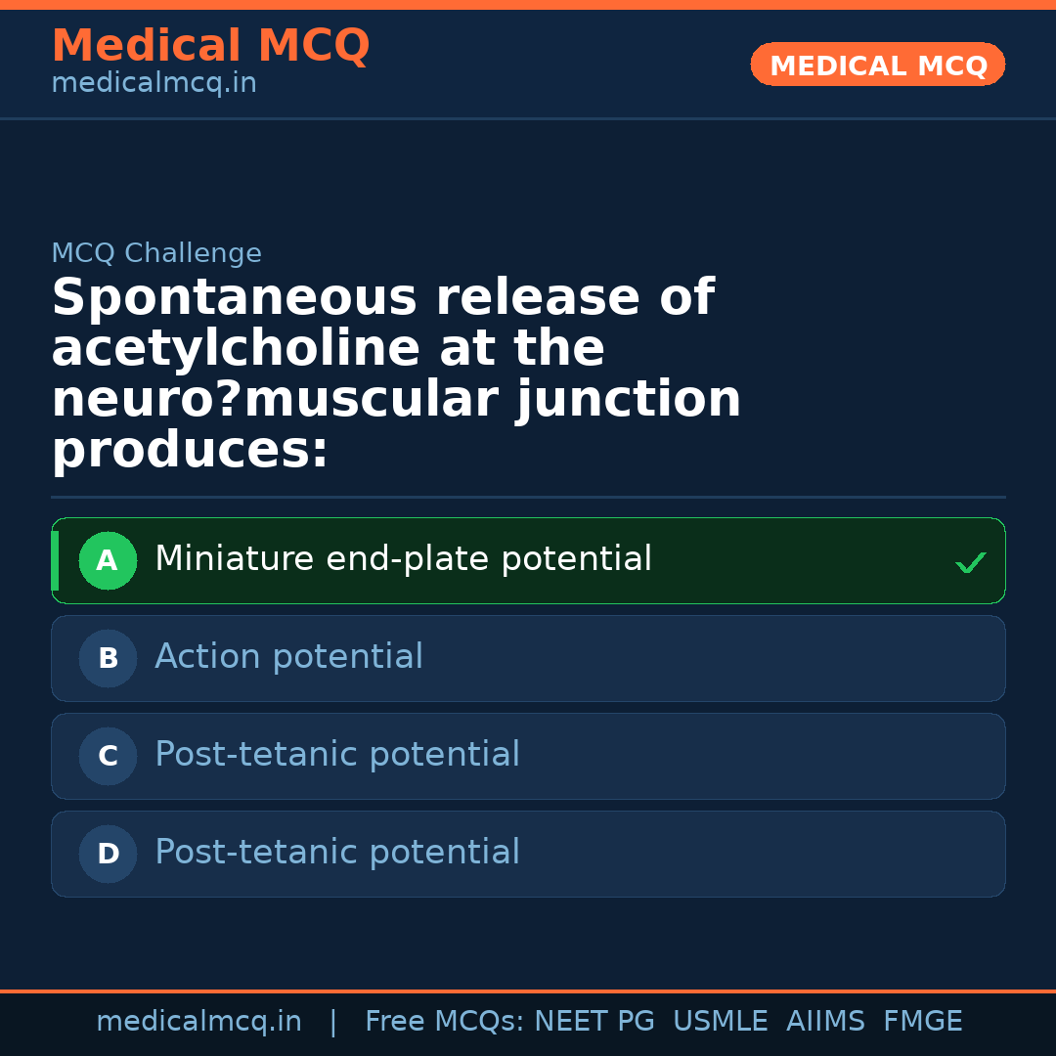Visit medicalmcq.in link in the header
The height and width of the screenshot is (1056, 1056).
pos(154,83)
